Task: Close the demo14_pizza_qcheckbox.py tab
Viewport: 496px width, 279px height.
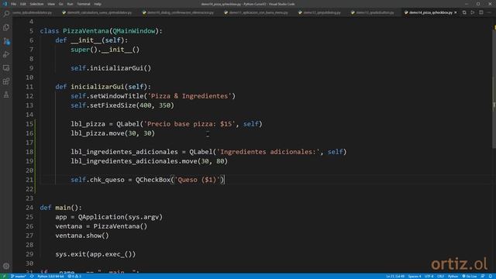Action: [x=456, y=12]
